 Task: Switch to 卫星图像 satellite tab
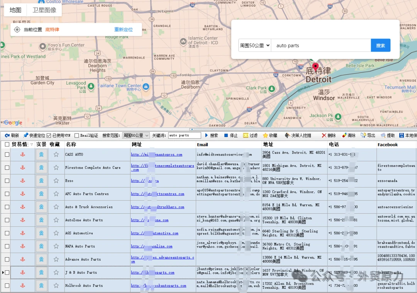click(44, 10)
